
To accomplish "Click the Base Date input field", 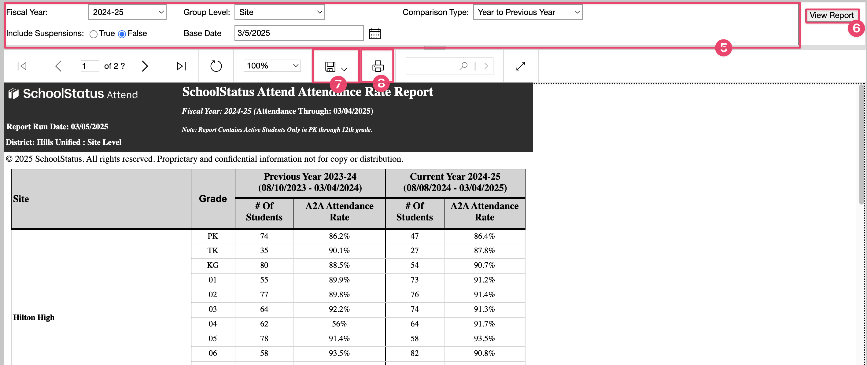I will click(299, 33).
